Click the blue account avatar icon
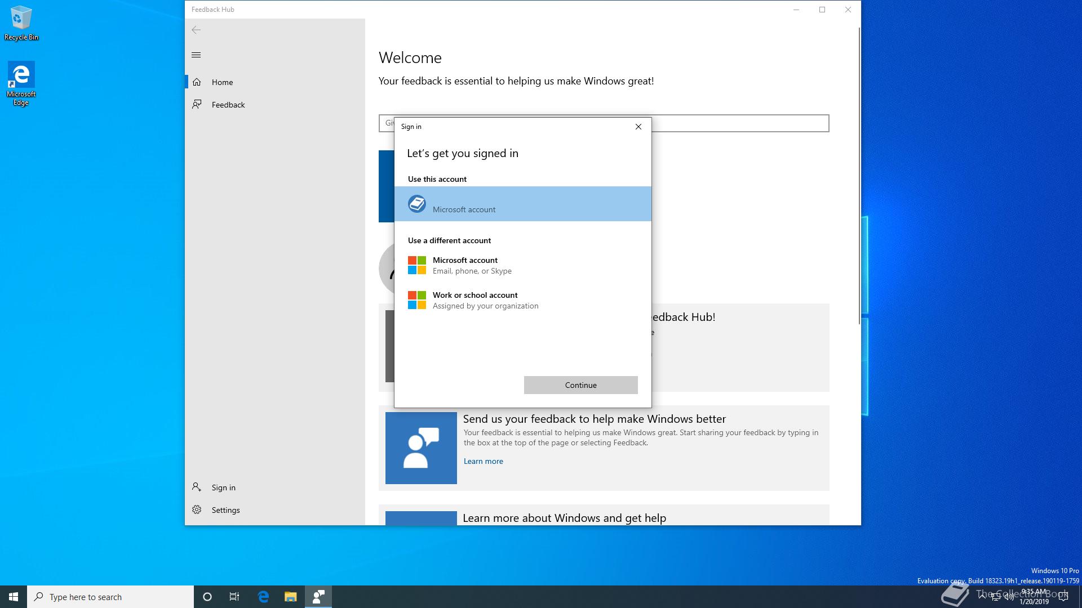1082x608 pixels. tap(417, 204)
